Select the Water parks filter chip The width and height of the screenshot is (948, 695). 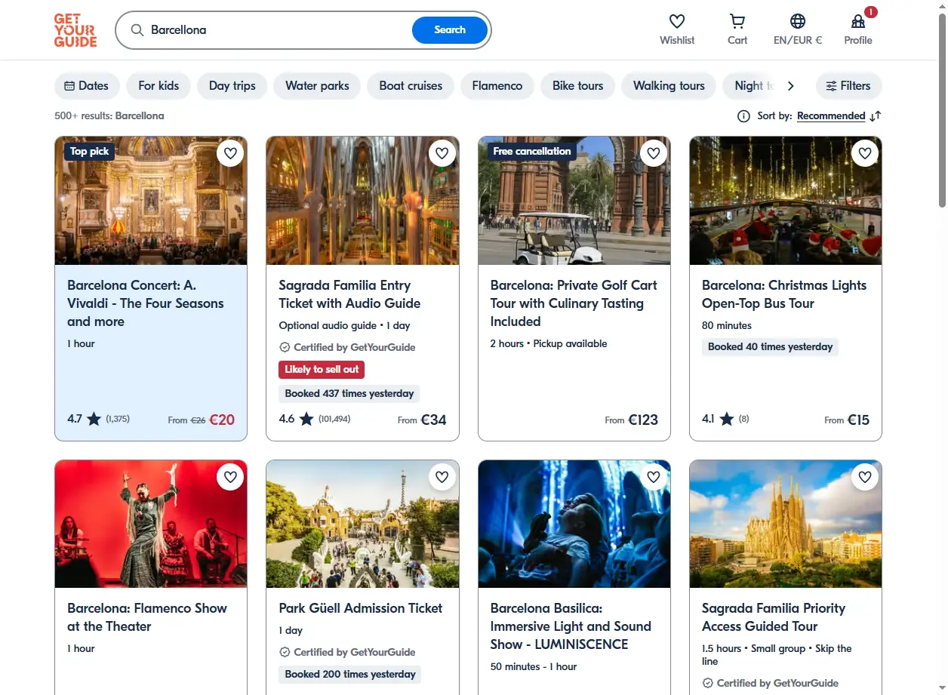(317, 86)
